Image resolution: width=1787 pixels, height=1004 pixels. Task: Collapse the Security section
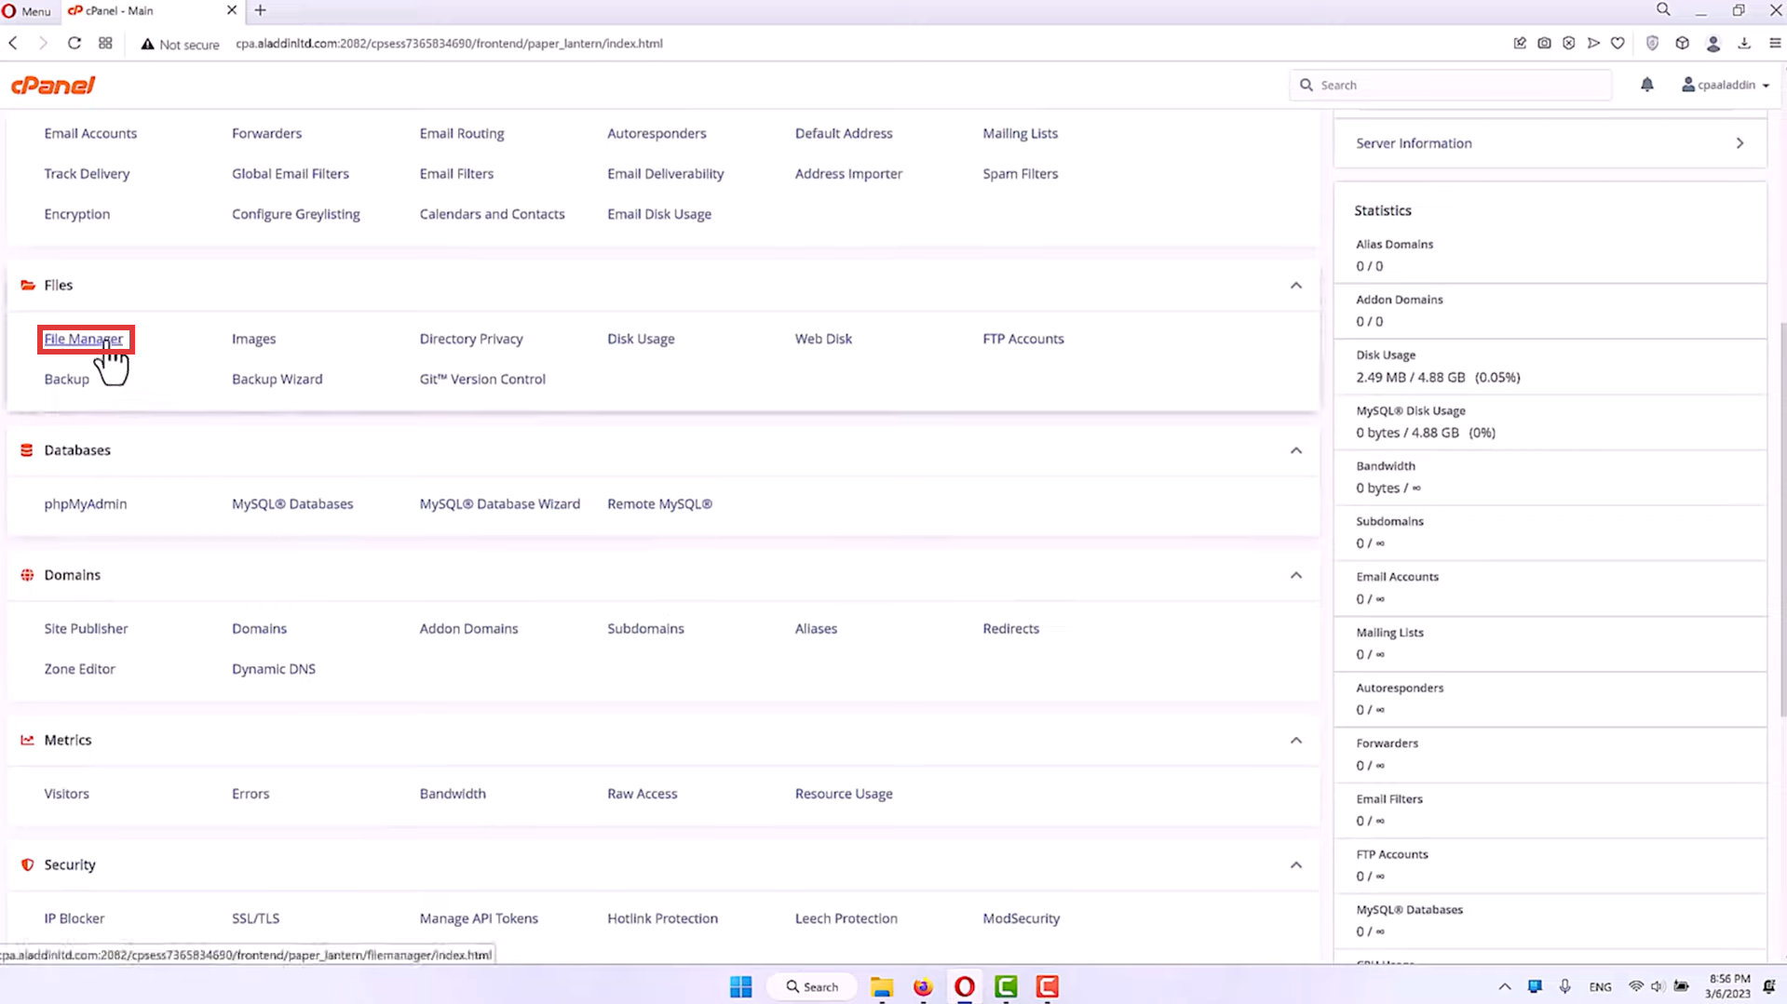click(1295, 865)
